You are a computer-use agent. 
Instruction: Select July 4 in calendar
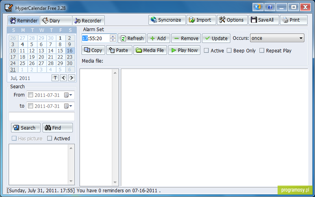(22, 44)
